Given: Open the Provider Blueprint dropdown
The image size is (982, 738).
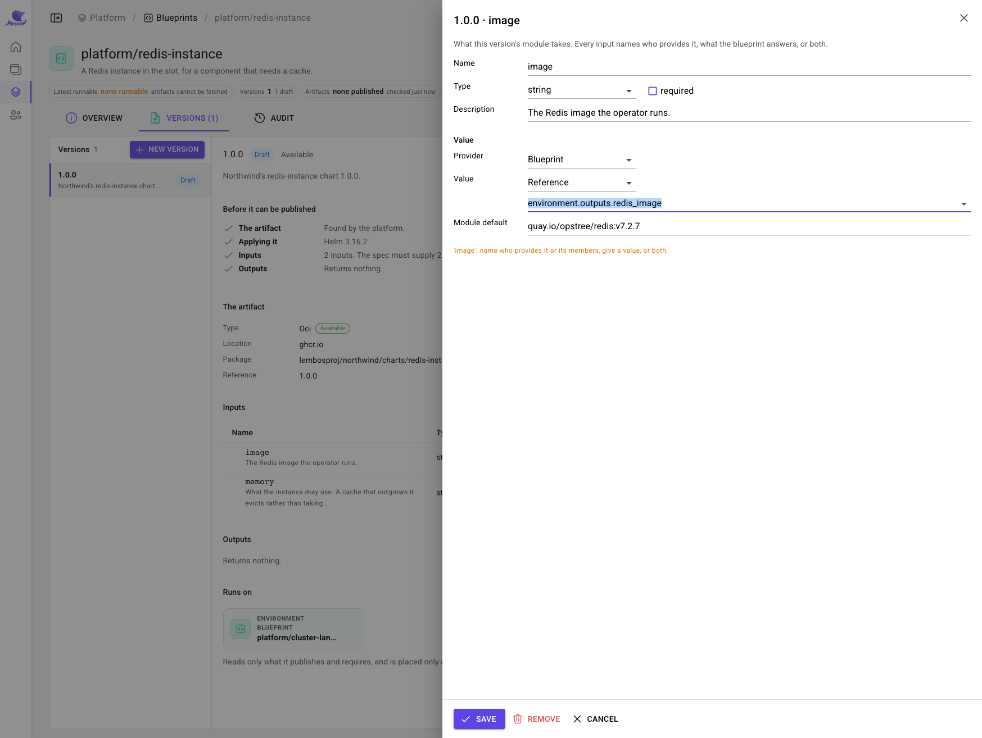Looking at the screenshot, I should click(581, 160).
